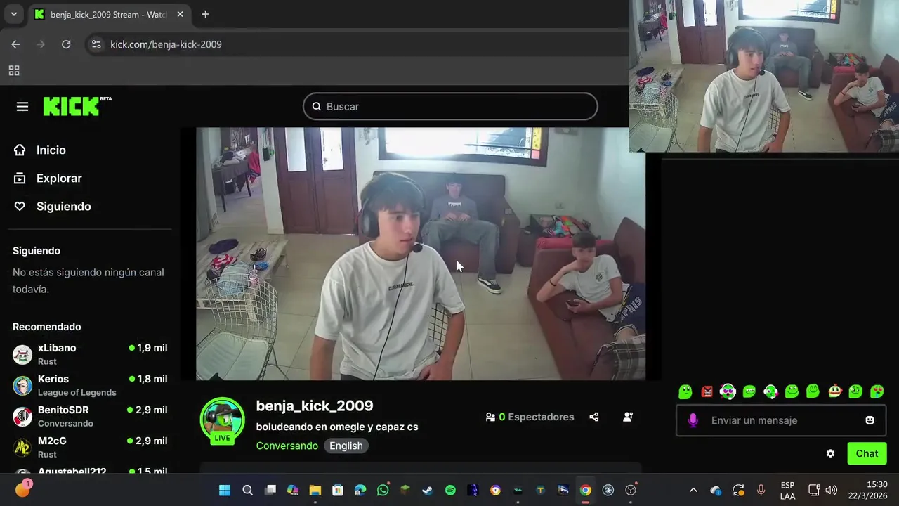899x506 pixels.
Task: Insert the winking headset green emote
Action: pyautogui.click(x=770, y=391)
